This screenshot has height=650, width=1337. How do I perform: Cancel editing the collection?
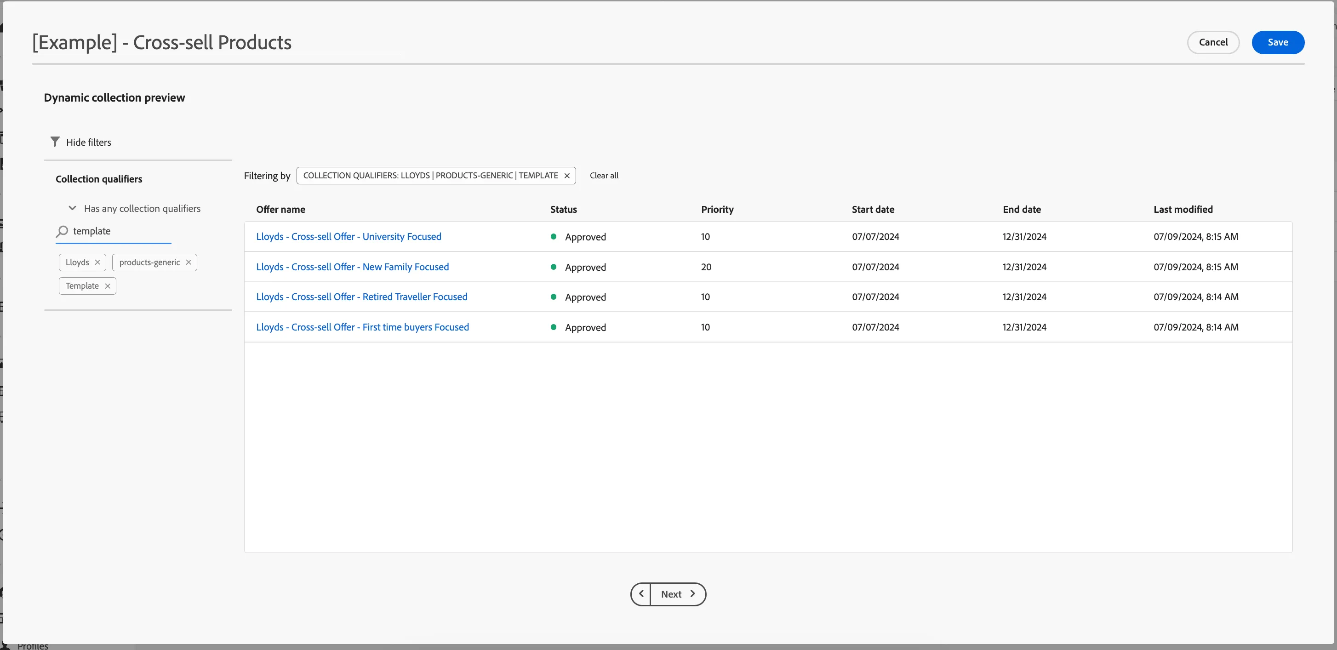point(1213,43)
